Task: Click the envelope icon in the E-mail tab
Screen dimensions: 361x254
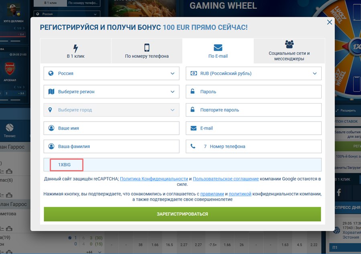Action: click(218, 48)
